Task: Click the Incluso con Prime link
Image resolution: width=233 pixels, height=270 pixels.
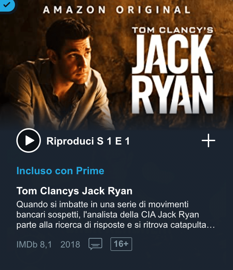Action: 60,171
